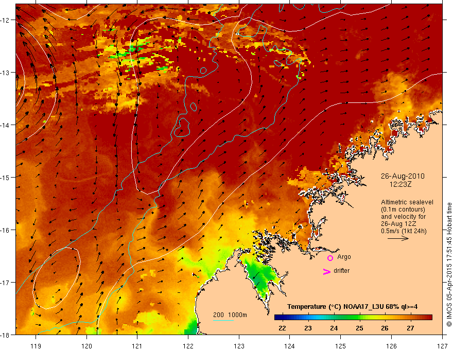
Task: Click the IMOS copyright timestamp text
Action: (449, 265)
